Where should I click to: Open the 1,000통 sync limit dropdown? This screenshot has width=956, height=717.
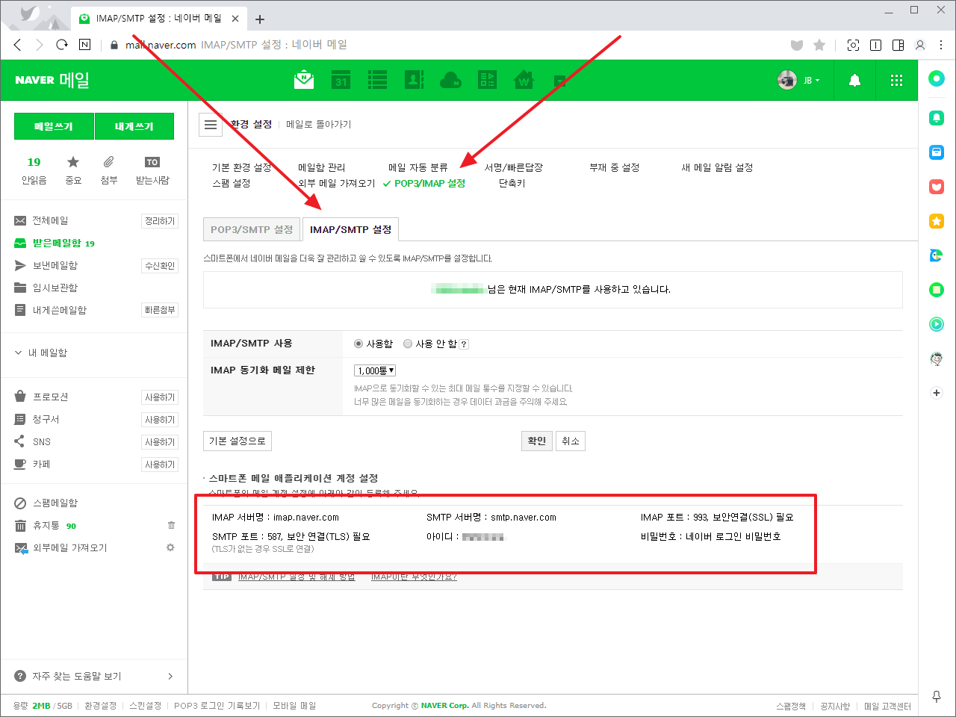click(x=375, y=370)
